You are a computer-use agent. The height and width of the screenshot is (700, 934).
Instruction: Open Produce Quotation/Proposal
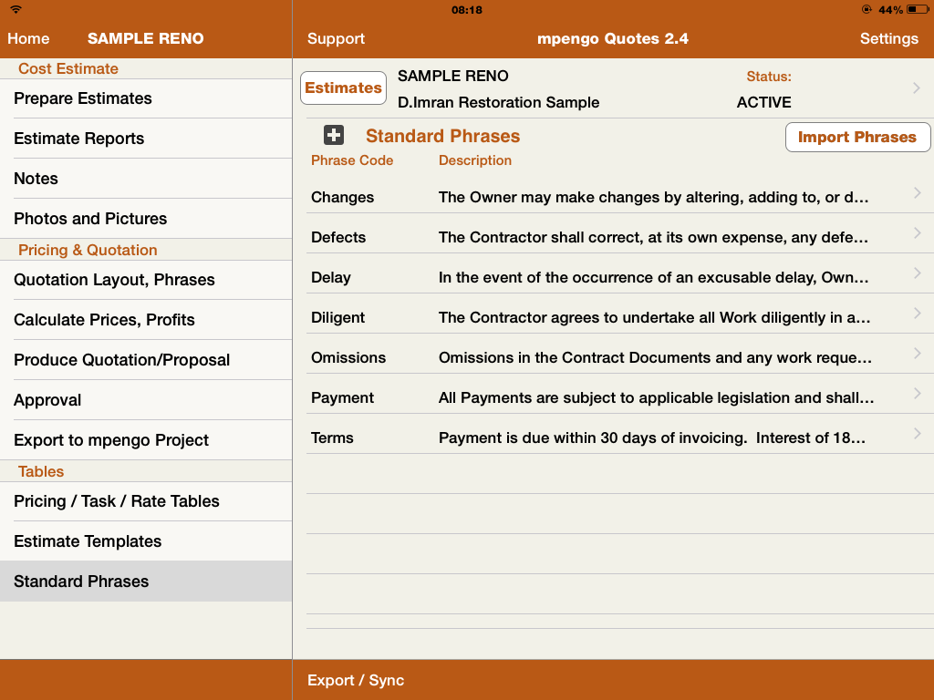(x=121, y=360)
